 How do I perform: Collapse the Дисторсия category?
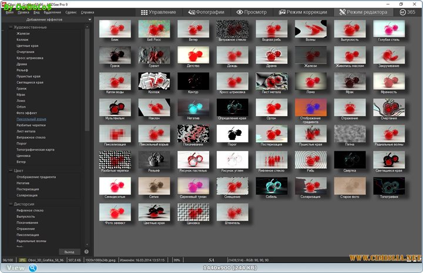(11, 204)
